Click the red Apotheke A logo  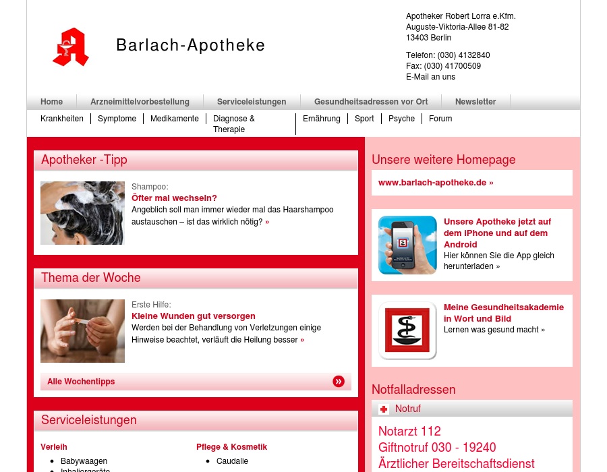pyautogui.click(x=71, y=47)
